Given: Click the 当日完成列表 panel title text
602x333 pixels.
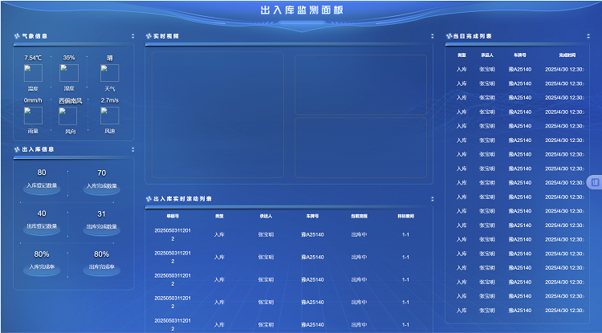Looking at the screenshot, I should click(472, 36).
